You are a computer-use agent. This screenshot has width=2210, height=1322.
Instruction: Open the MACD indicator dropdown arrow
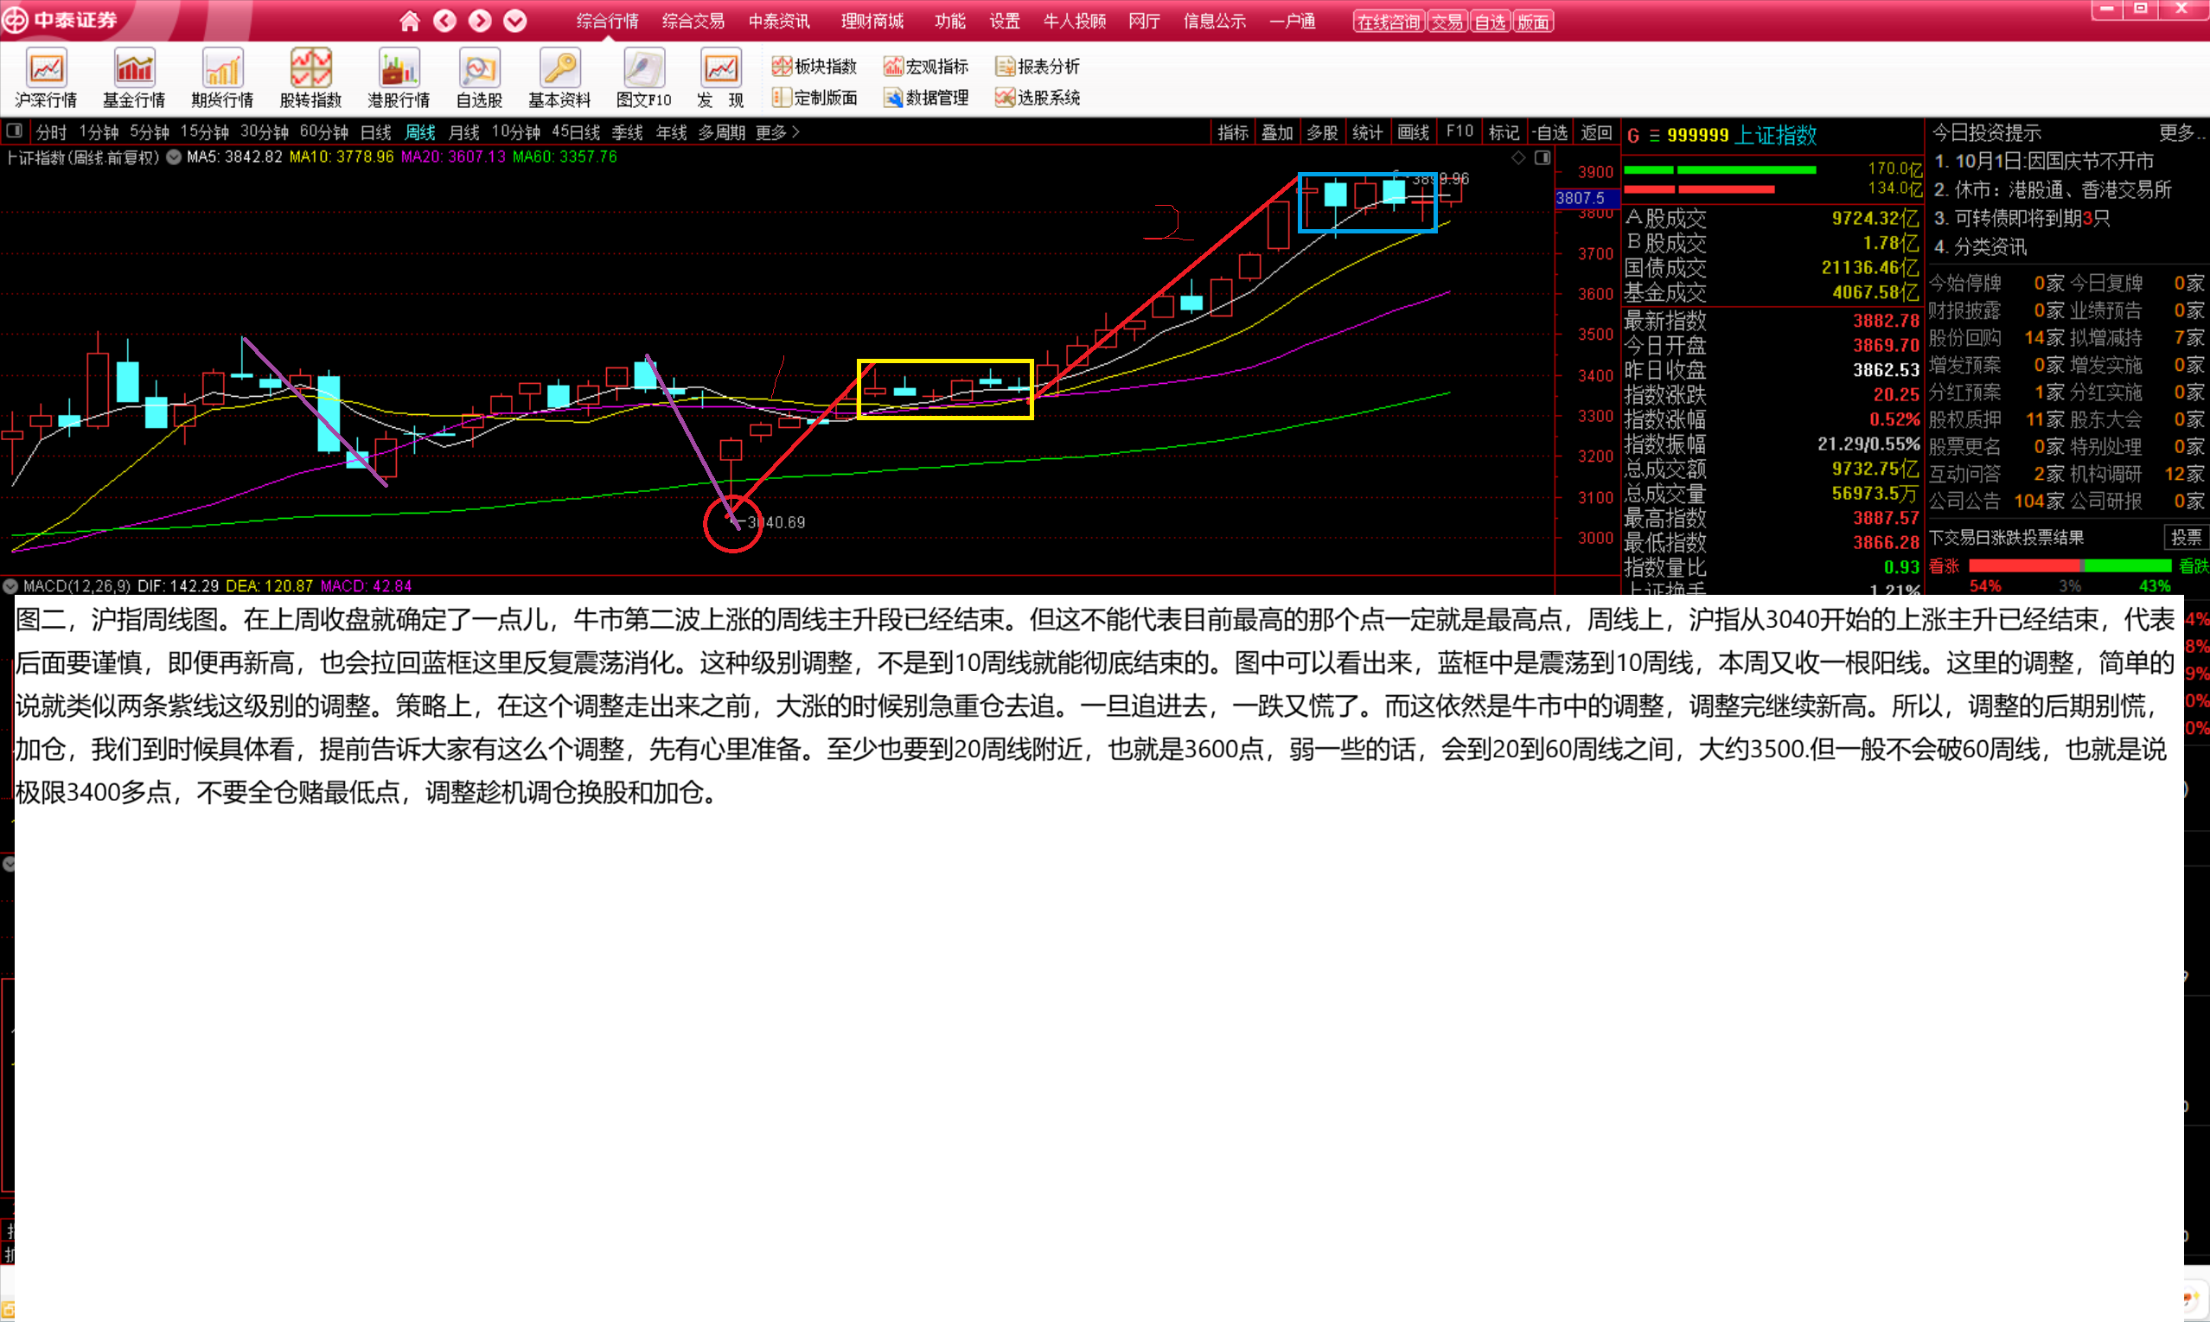coord(10,586)
